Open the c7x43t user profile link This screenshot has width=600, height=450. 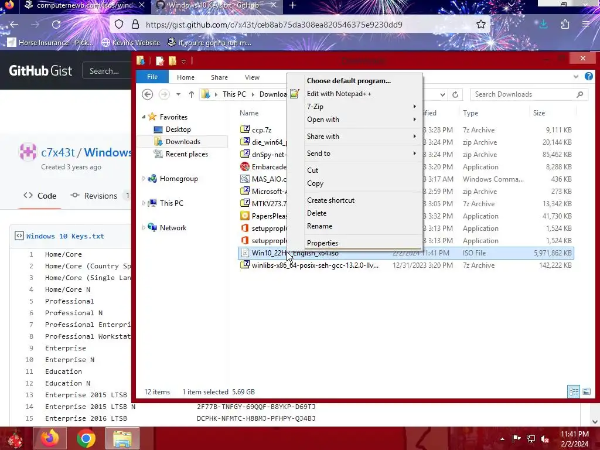tap(58, 152)
